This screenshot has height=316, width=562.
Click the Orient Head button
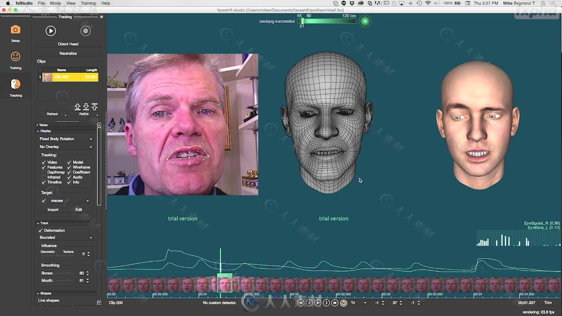68,44
